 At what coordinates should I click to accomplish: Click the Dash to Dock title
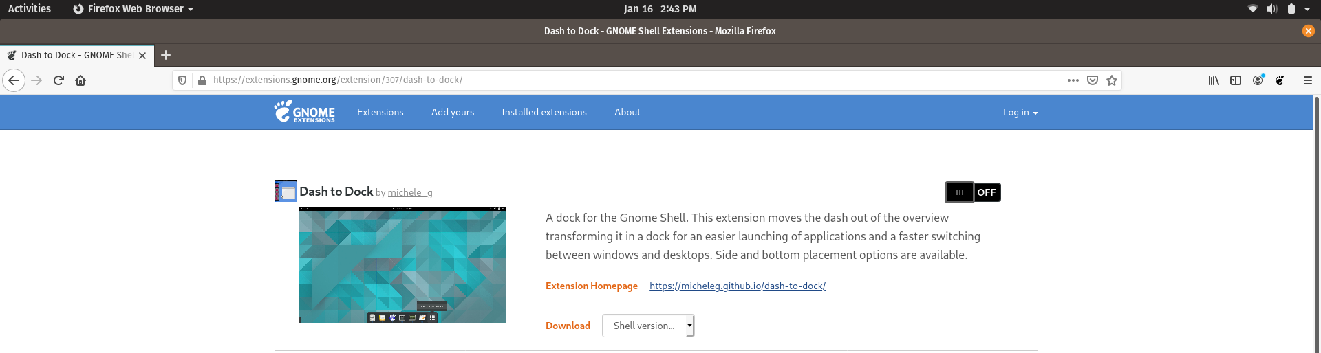[x=336, y=192]
